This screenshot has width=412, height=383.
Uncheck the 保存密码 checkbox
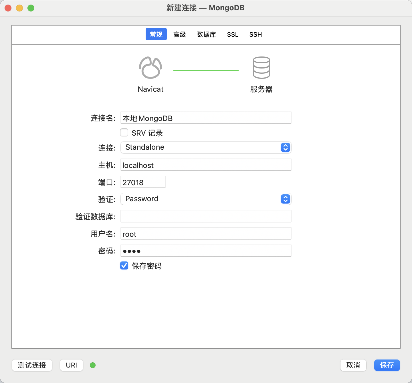[124, 266]
